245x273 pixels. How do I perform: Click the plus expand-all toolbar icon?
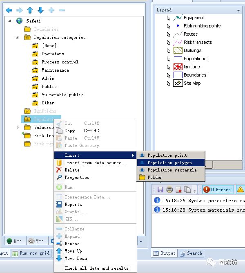point(51,10)
